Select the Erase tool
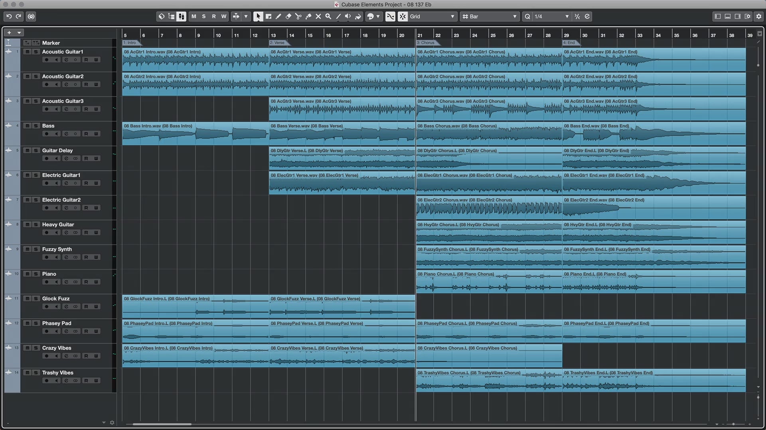 288,16
